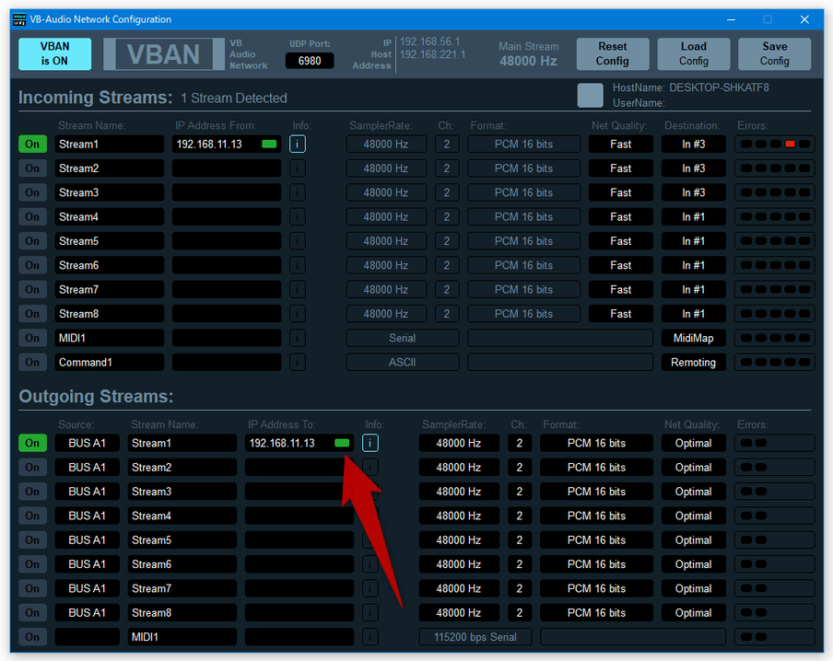Edit incoming Stream1 name field
Image resolution: width=833 pixels, height=661 pixels.
tap(110, 144)
